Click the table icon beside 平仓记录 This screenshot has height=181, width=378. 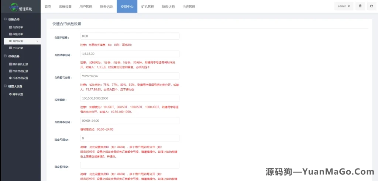coord(10,48)
